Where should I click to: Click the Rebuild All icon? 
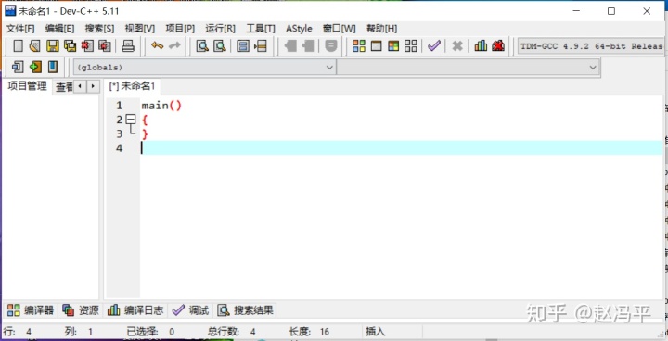411,46
